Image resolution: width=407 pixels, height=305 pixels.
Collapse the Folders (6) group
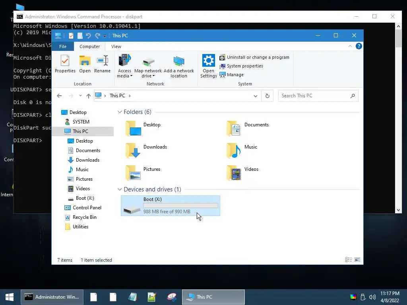[120, 112]
